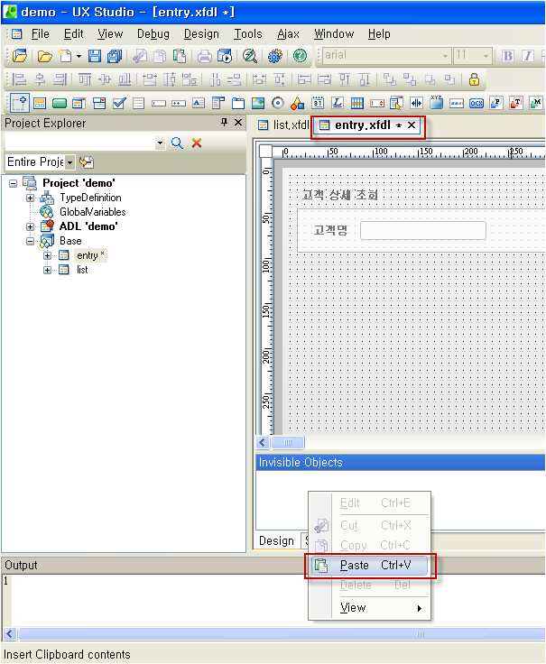
Task: Click the Help question mark icon
Action: [x=300, y=56]
